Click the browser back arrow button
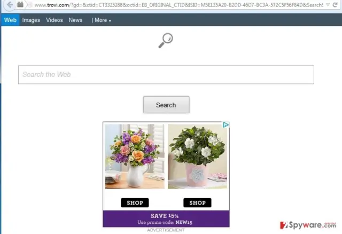342x234 pixels. [x=10, y=5]
